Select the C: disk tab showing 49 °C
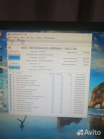104x139 pixels. (x=12, y=42)
